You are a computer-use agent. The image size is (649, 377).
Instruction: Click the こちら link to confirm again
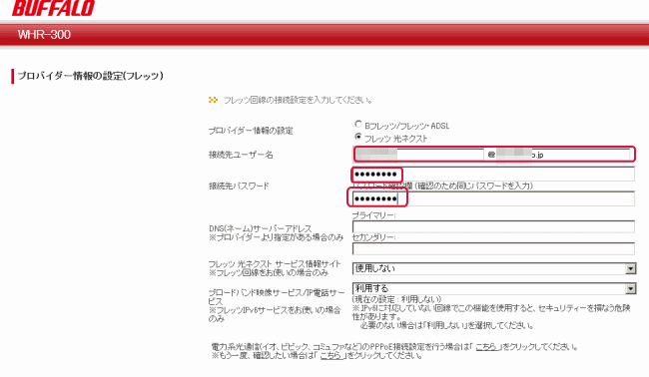(331, 355)
